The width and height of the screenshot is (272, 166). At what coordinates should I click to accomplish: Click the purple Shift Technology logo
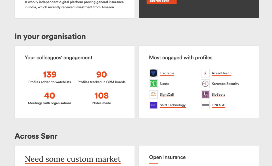coord(153,105)
